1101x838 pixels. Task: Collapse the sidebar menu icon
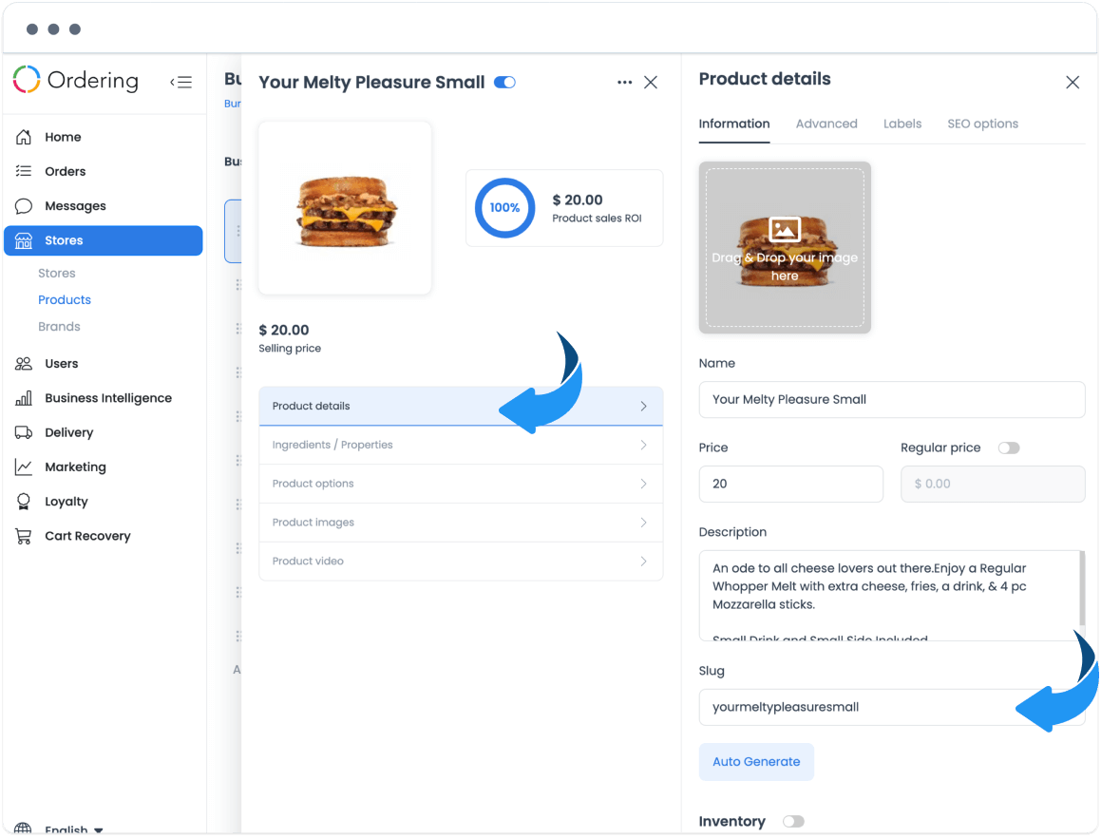181,82
